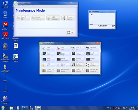The height and width of the screenshot is (110, 138).
Task: Select the TUTO file icon
Action: pyautogui.click(x=16, y=47)
